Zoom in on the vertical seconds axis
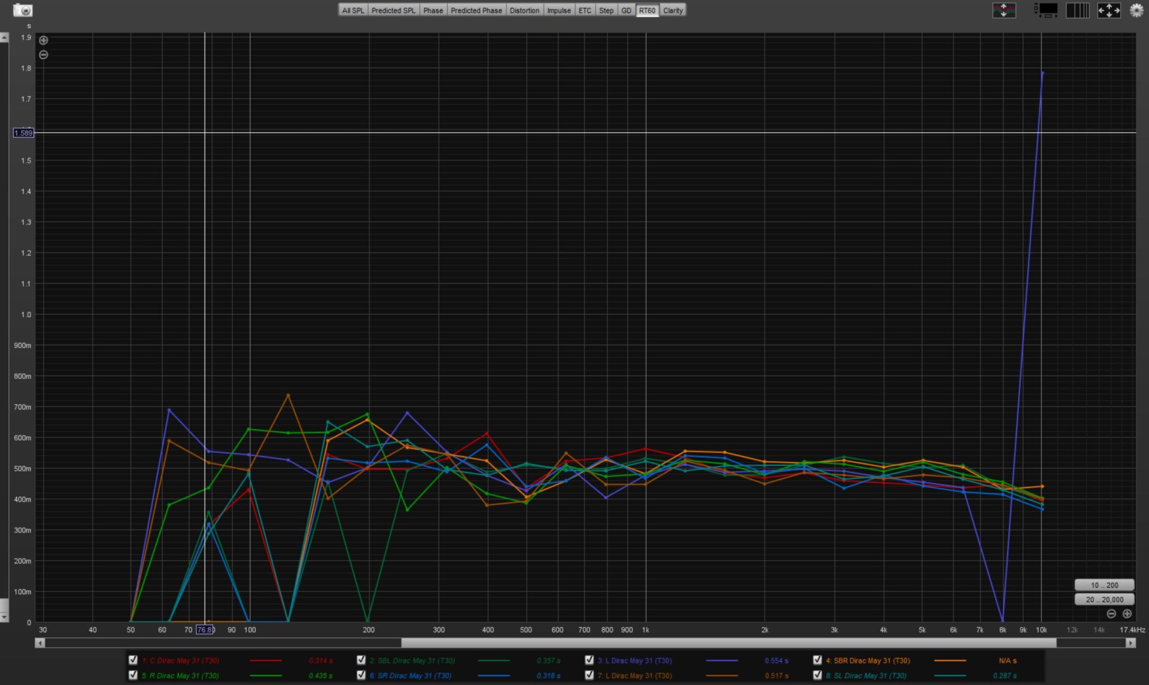The width and height of the screenshot is (1149, 685). coord(43,40)
